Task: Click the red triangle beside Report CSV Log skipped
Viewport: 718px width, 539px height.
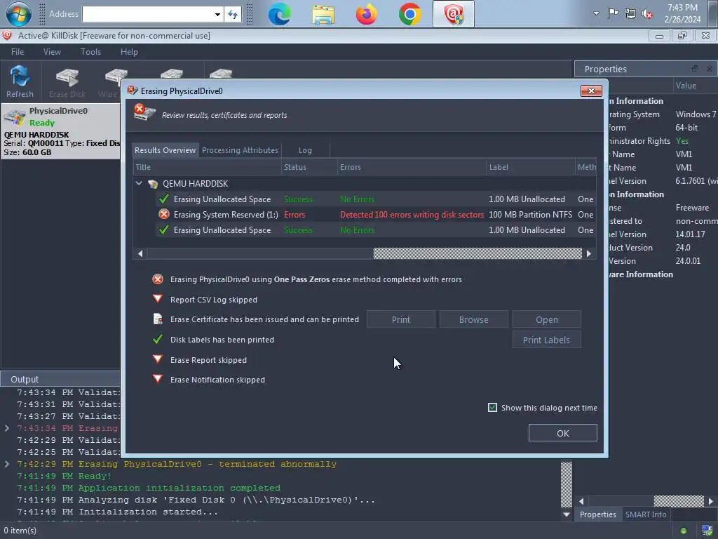Action: pos(158,299)
